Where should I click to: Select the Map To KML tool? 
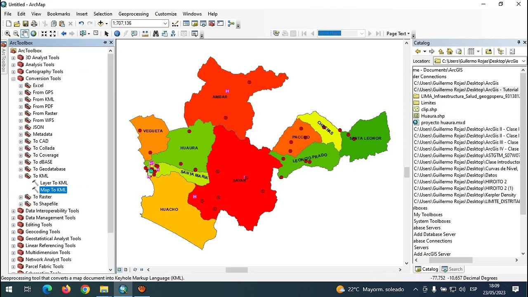click(x=53, y=190)
